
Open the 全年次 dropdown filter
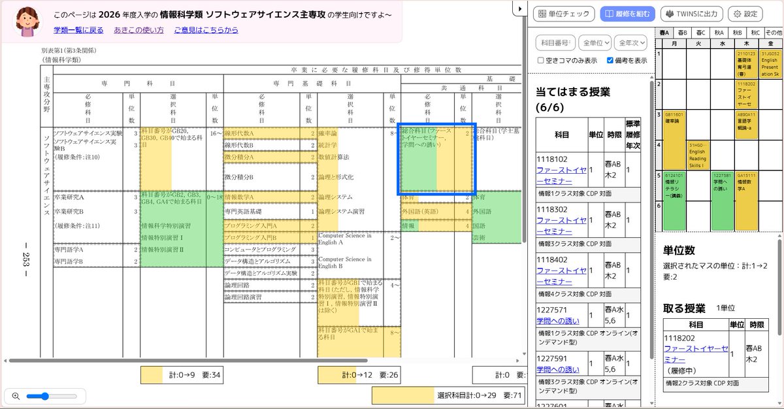click(630, 42)
